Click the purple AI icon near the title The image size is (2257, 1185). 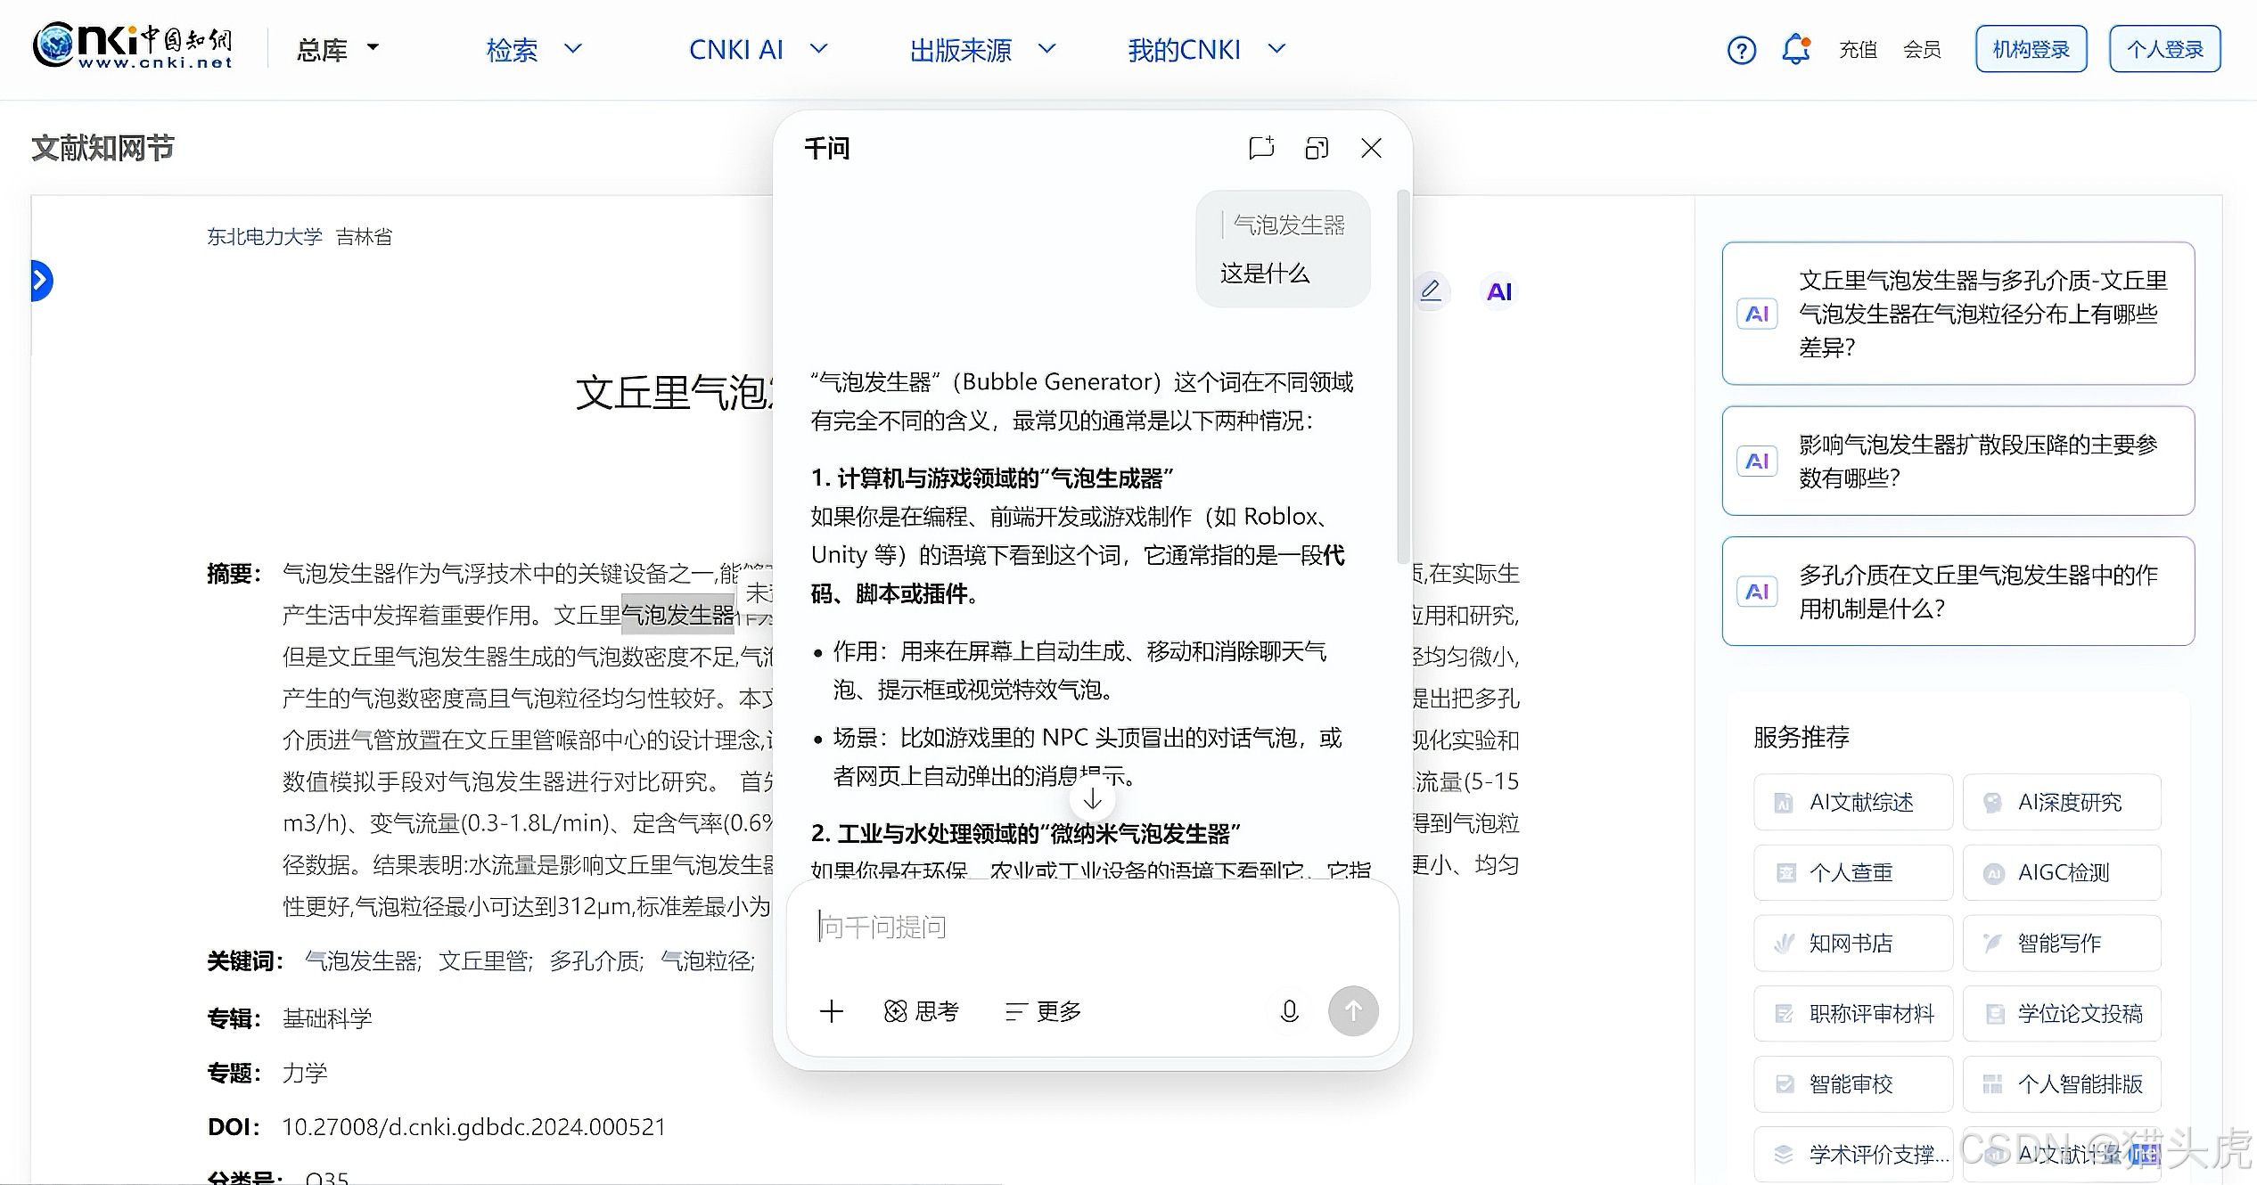click(1499, 291)
